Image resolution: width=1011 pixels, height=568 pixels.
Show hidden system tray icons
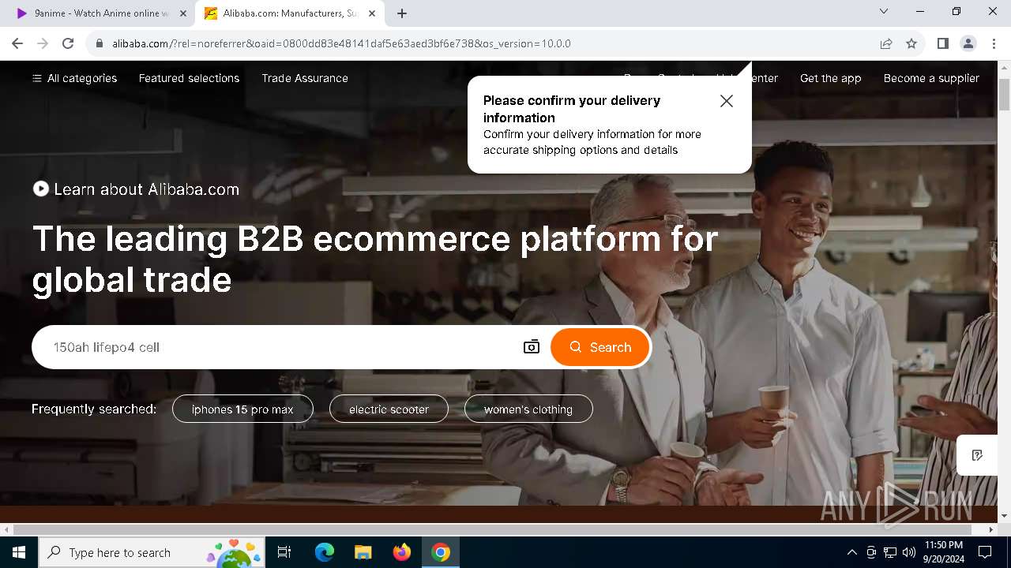click(x=851, y=552)
